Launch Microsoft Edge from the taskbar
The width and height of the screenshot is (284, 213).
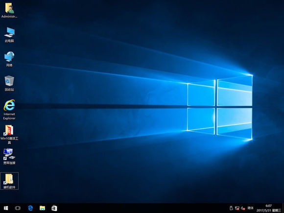point(30,208)
